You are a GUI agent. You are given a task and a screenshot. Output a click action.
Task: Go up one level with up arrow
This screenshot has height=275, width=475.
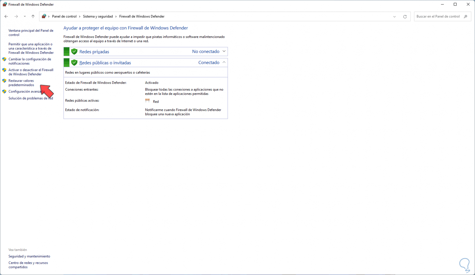click(x=33, y=16)
